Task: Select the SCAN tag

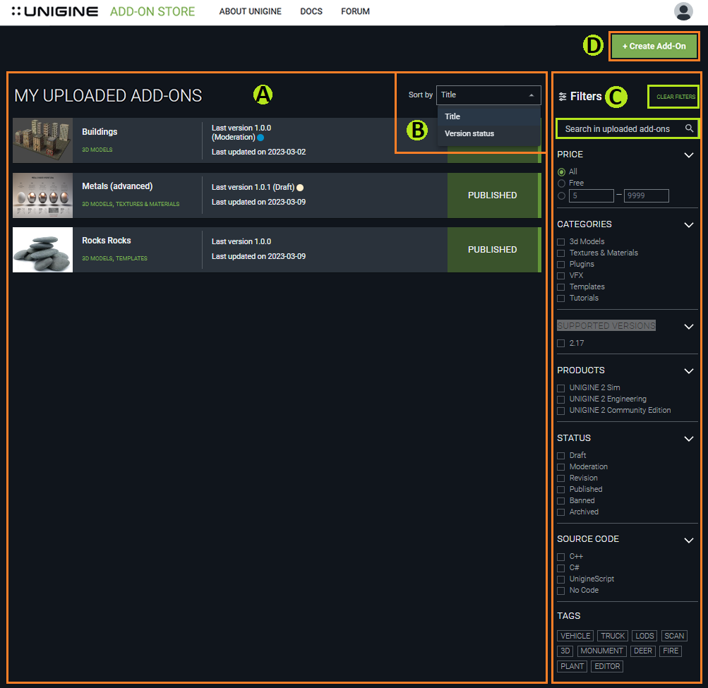Action: (674, 636)
